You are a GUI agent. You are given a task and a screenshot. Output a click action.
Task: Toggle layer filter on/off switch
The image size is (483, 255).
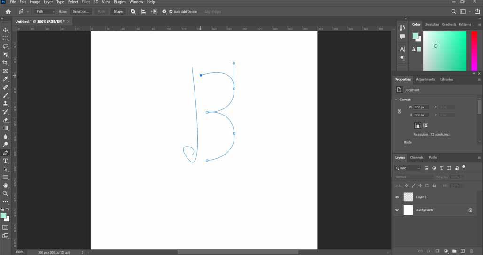point(464,168)
